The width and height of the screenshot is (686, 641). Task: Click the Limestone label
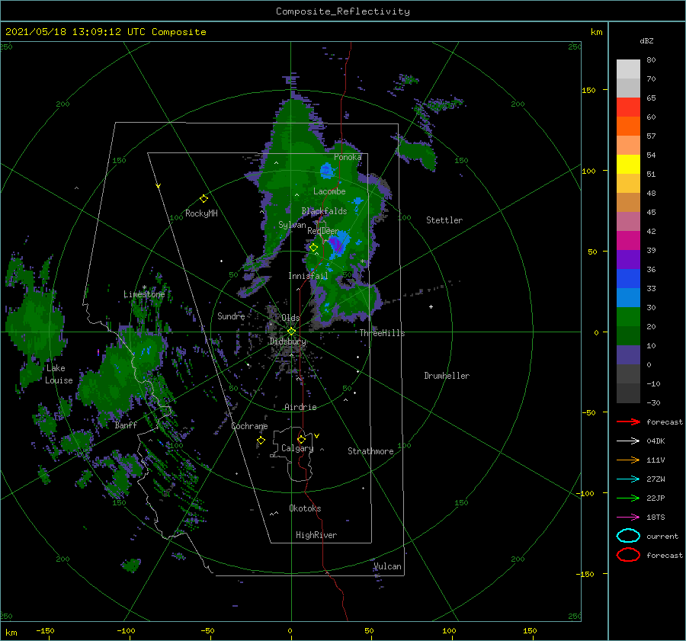[x=144, y=294]
